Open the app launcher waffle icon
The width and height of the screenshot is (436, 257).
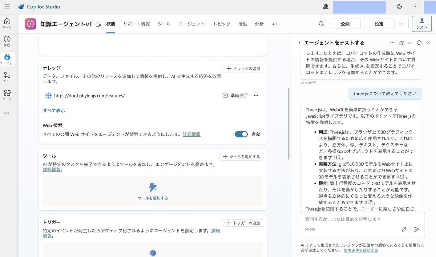[7, 7]
